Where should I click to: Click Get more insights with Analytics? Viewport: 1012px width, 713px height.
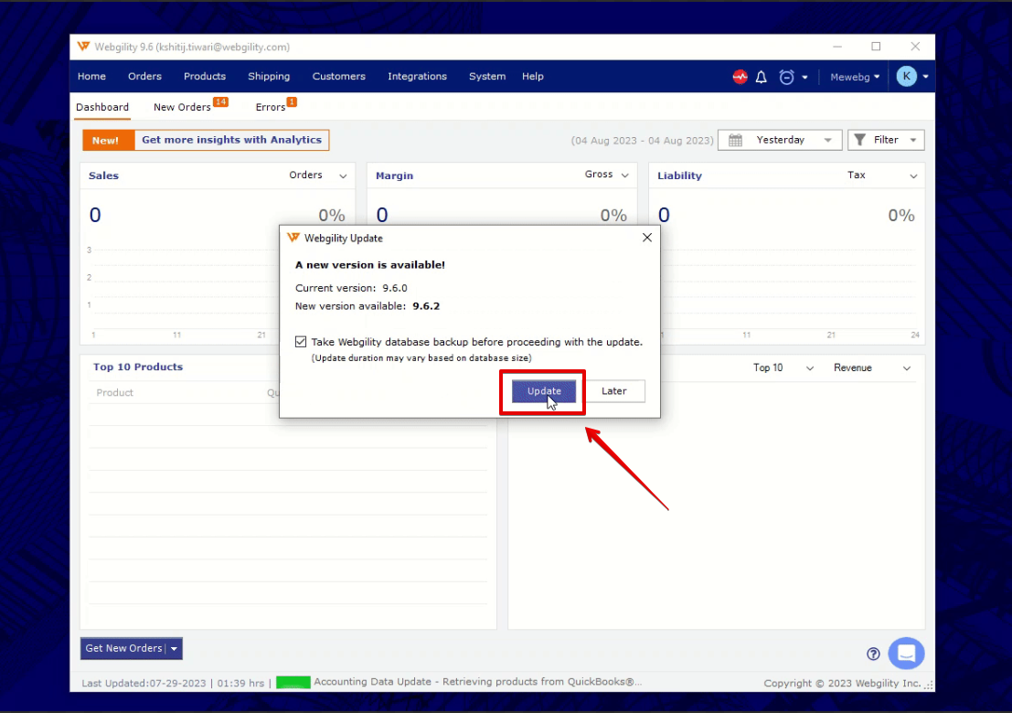pos(231,140)
